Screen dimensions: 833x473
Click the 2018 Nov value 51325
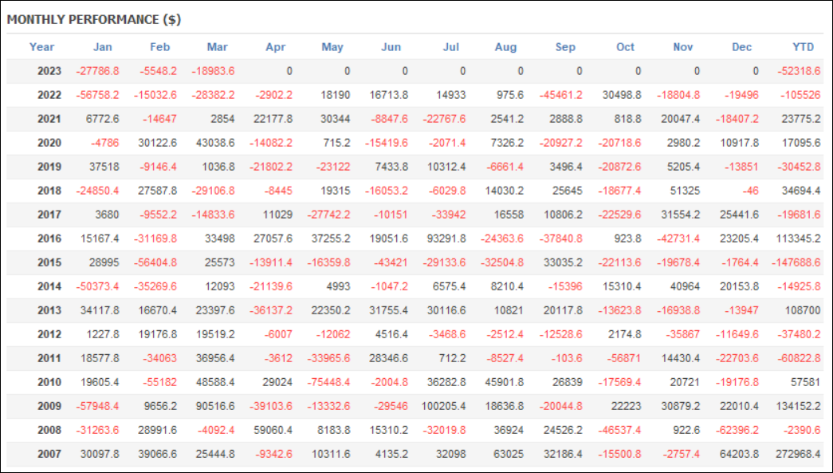coord(685,191)
